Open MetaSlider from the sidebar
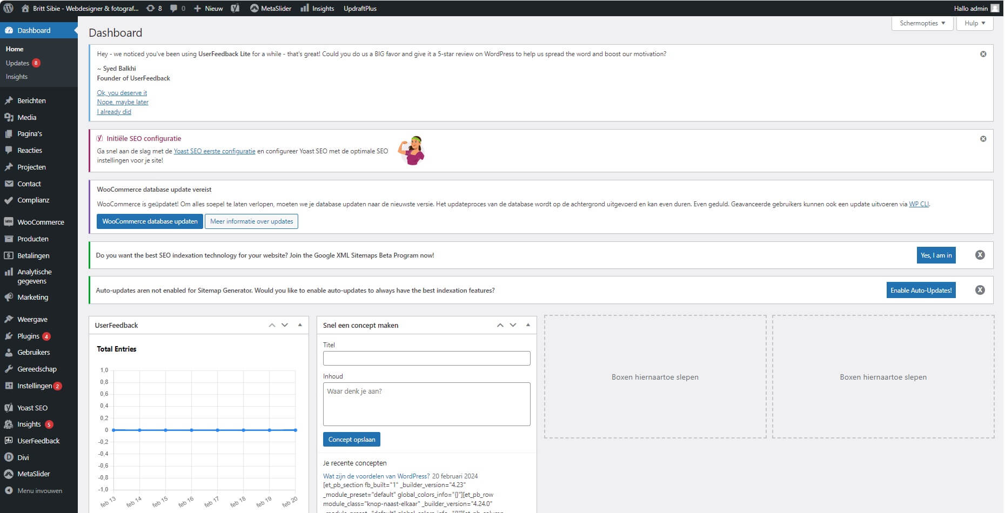 33,474
